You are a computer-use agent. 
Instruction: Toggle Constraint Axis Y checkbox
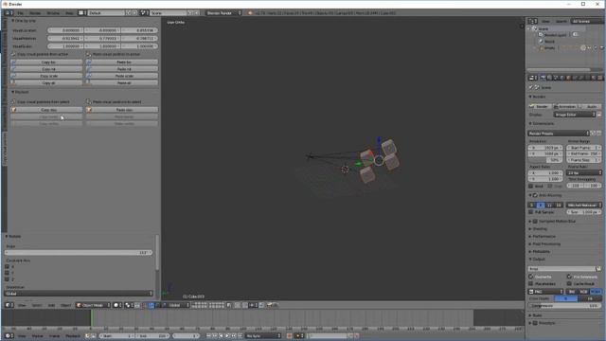[7, 273]
